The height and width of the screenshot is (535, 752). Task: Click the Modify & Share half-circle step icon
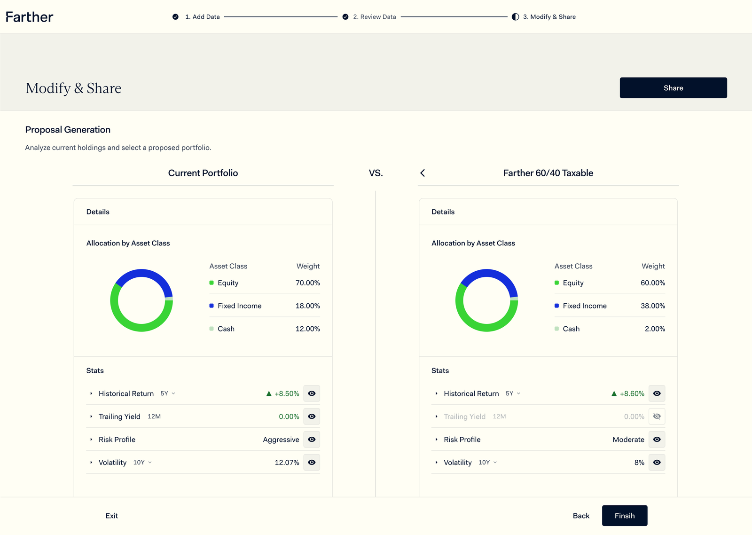(515, 17)
